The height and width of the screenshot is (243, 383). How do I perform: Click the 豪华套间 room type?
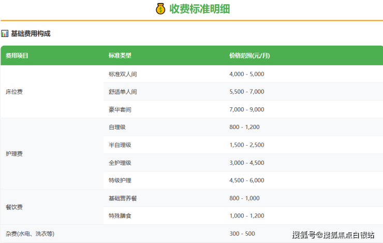point(120,109)
